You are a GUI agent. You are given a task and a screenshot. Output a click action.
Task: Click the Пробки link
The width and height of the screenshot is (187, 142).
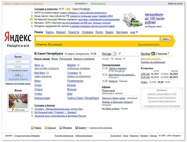click(x=145, y=54)
